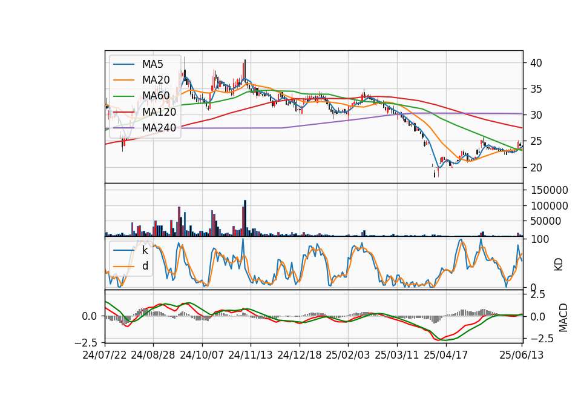The width and height of the screenshot is (581, 418).
Task: Click the purple MA240 legend line
Action: 123,128
